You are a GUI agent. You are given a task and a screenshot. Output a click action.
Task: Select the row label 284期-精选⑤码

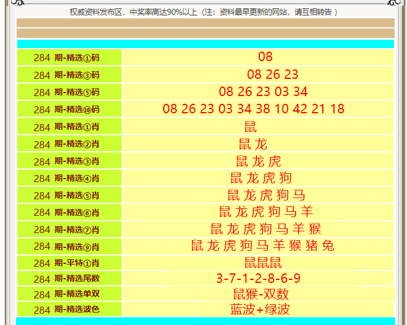[x=66, y=92]
